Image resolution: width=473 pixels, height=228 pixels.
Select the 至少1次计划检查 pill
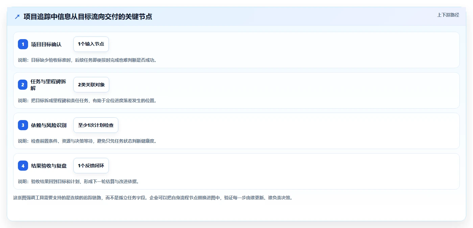[96, 125]
